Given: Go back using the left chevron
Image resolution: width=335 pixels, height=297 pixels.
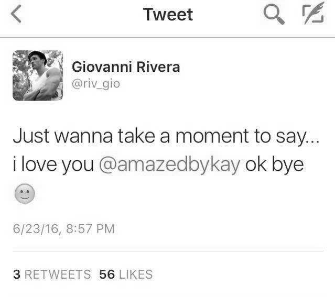Looking at the screenshot, I should tap(16, 14).
